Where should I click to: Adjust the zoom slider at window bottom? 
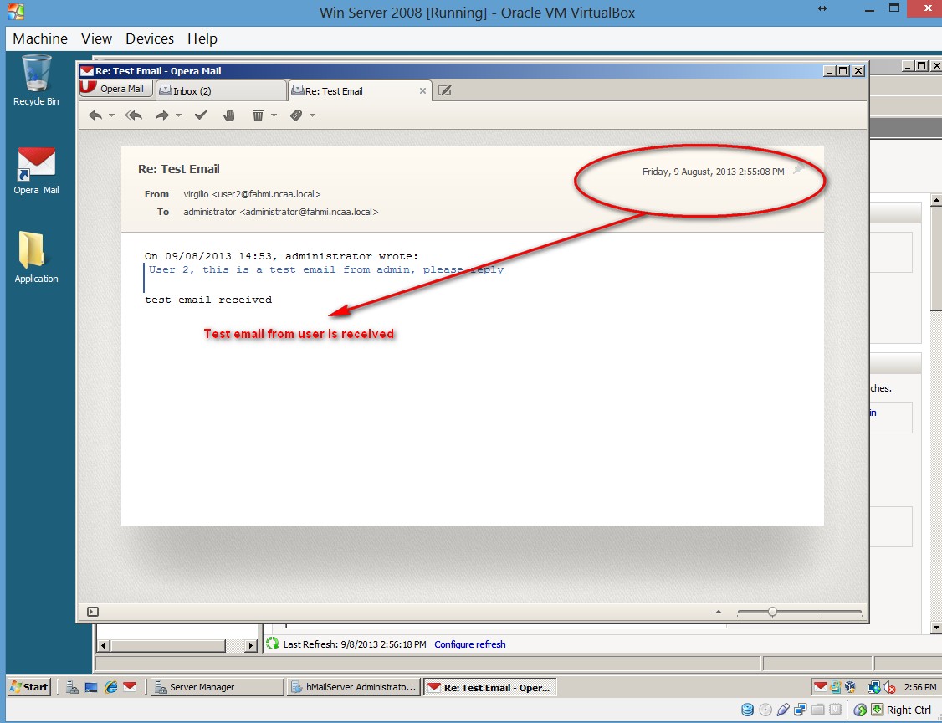pyautogui.click(x=771, y=612)
